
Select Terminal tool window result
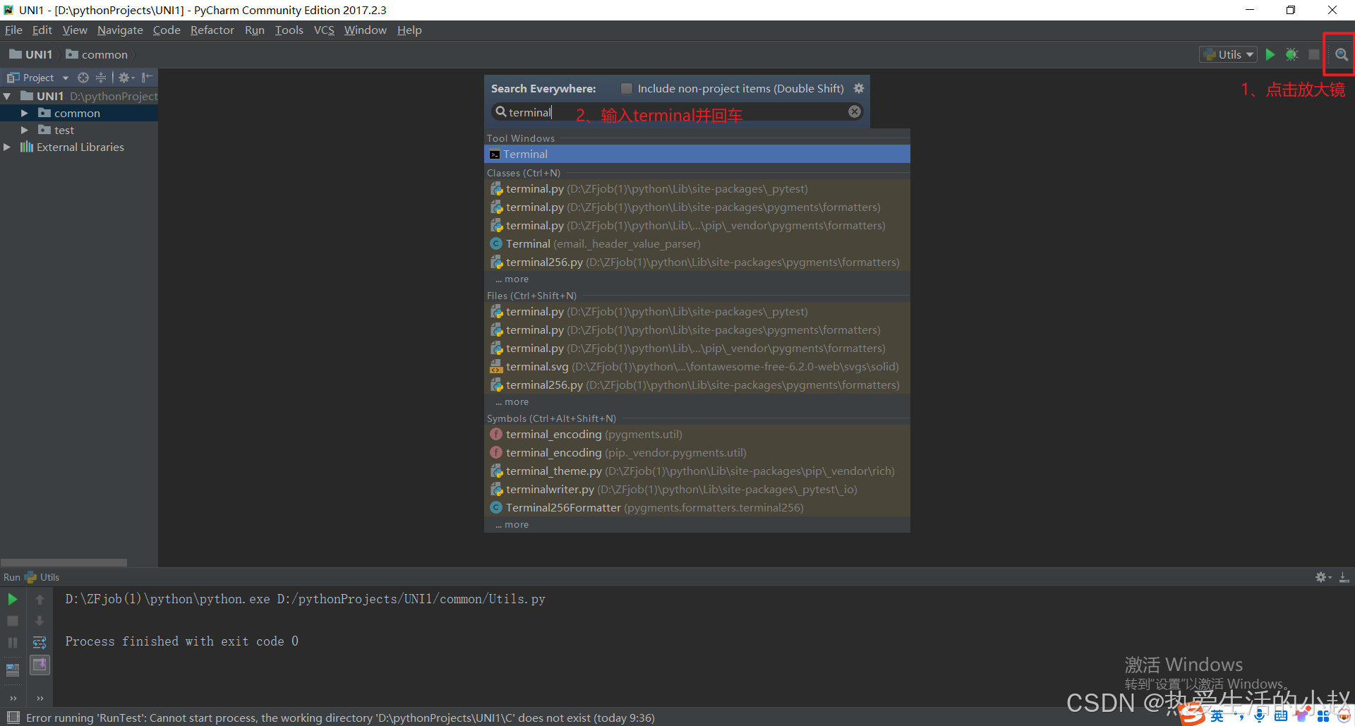[x=697, y=154]
